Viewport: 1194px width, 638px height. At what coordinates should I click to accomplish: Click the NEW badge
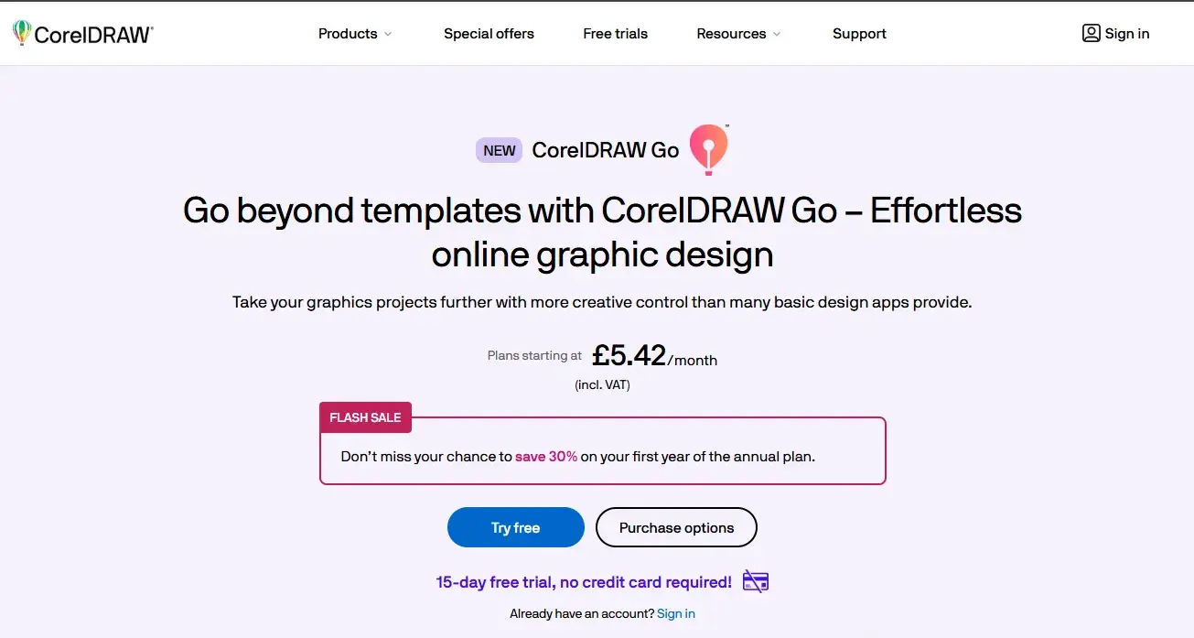coord(498,149)
